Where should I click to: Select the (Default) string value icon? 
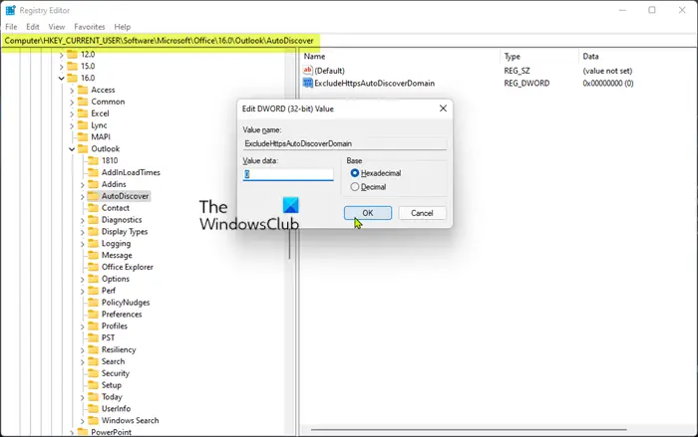[x=307, y=71]
